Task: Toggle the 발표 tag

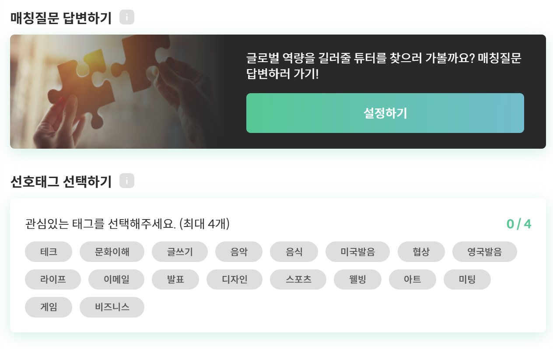Action: 175,279
